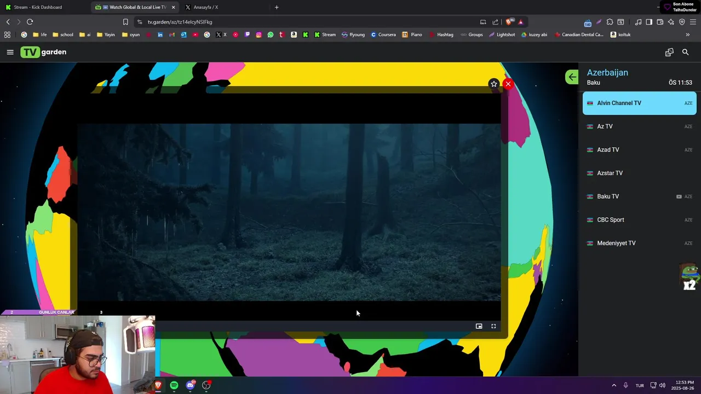Open the Gmail bookmark
The height and width of the screenshot is (394, 701).
coord(172,34)
